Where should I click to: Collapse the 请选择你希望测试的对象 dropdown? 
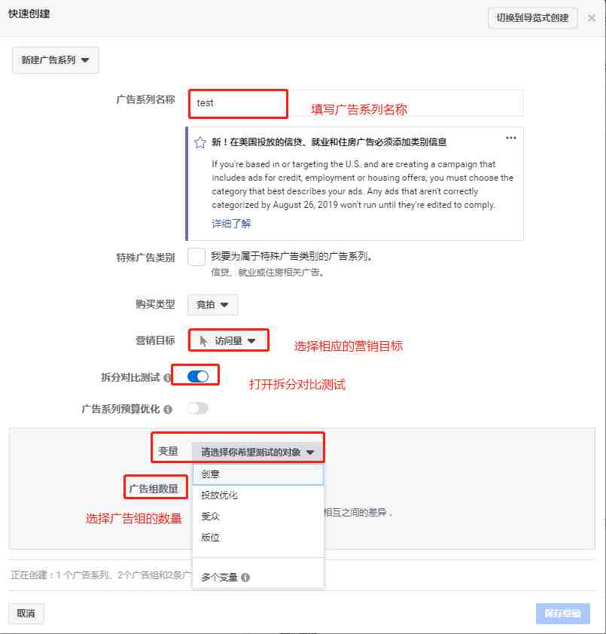(x=257, y=452)
